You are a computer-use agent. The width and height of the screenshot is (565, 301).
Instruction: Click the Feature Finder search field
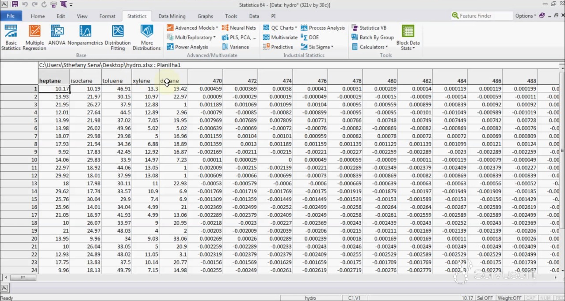(484, 16)
